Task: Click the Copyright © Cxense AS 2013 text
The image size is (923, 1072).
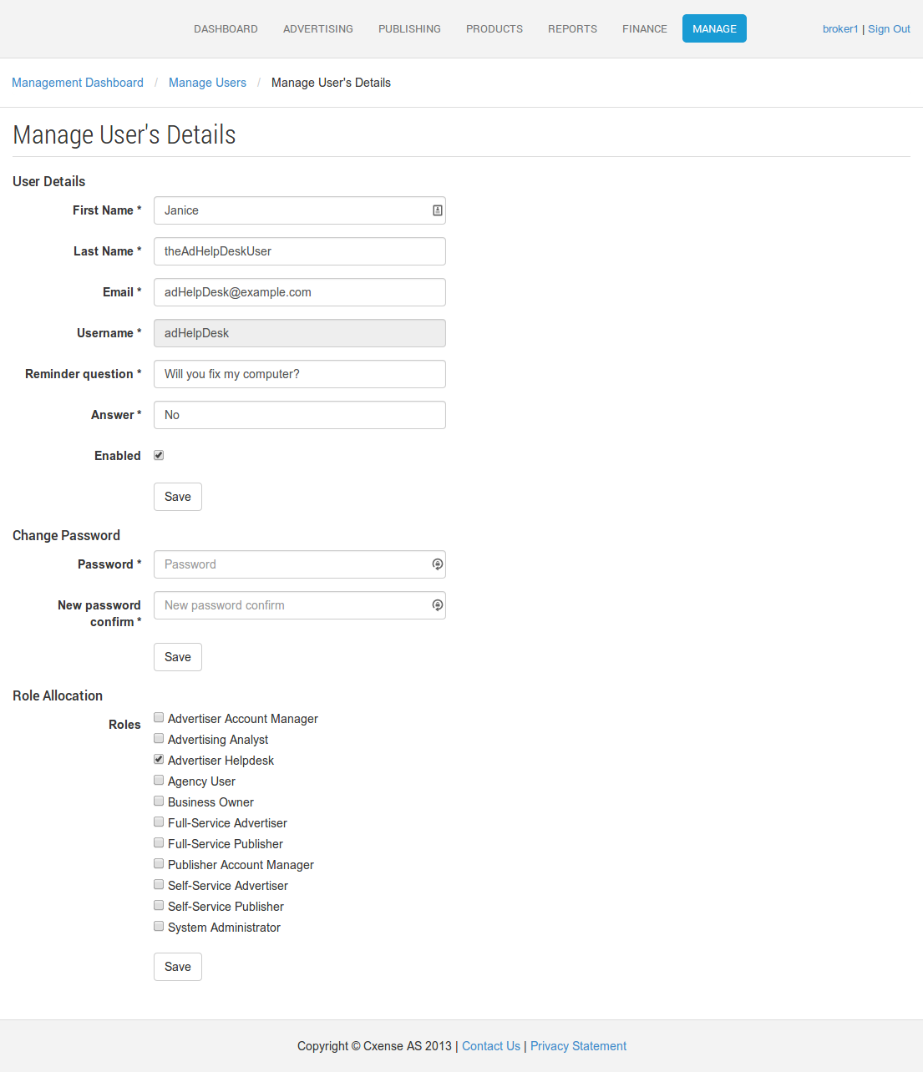Action: [374, 1046]
